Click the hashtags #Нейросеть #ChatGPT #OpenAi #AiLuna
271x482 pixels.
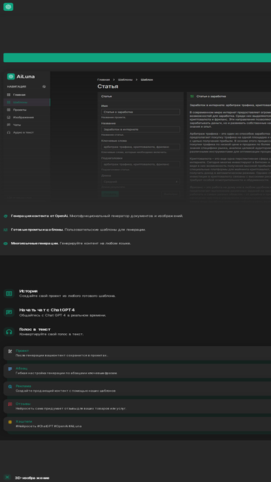48,426
